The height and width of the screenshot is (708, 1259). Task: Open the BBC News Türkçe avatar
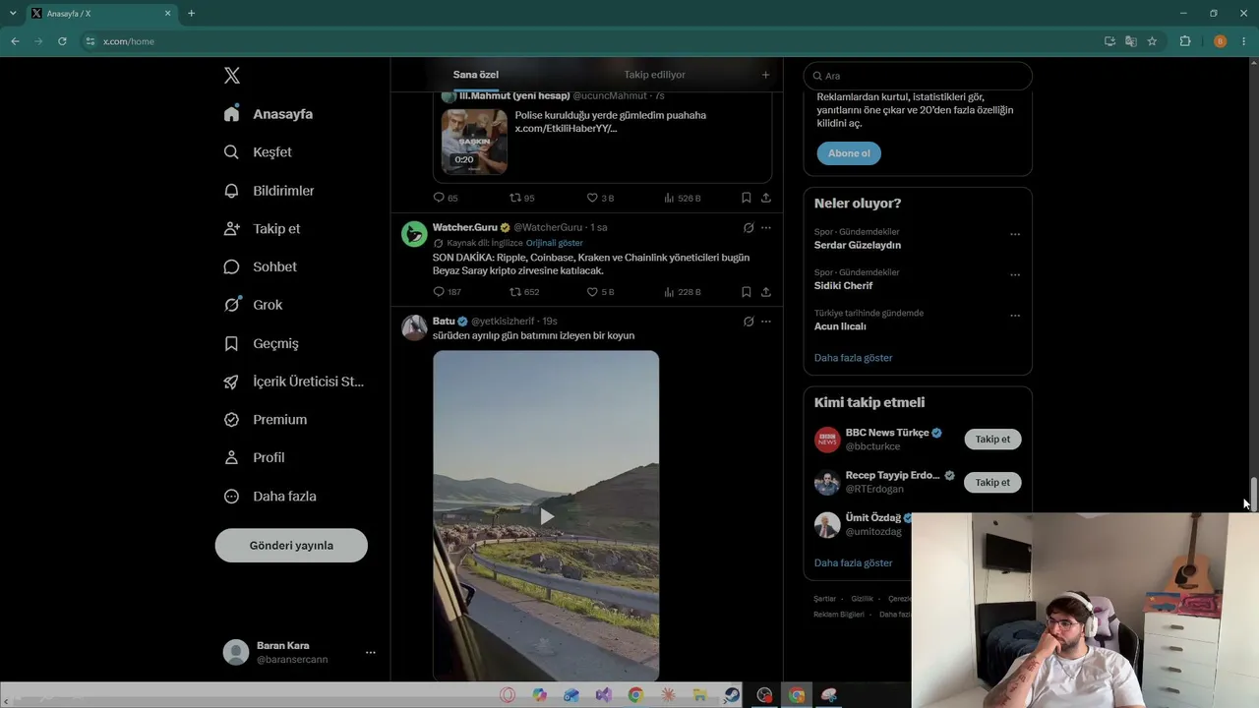(x=827, y=440)
